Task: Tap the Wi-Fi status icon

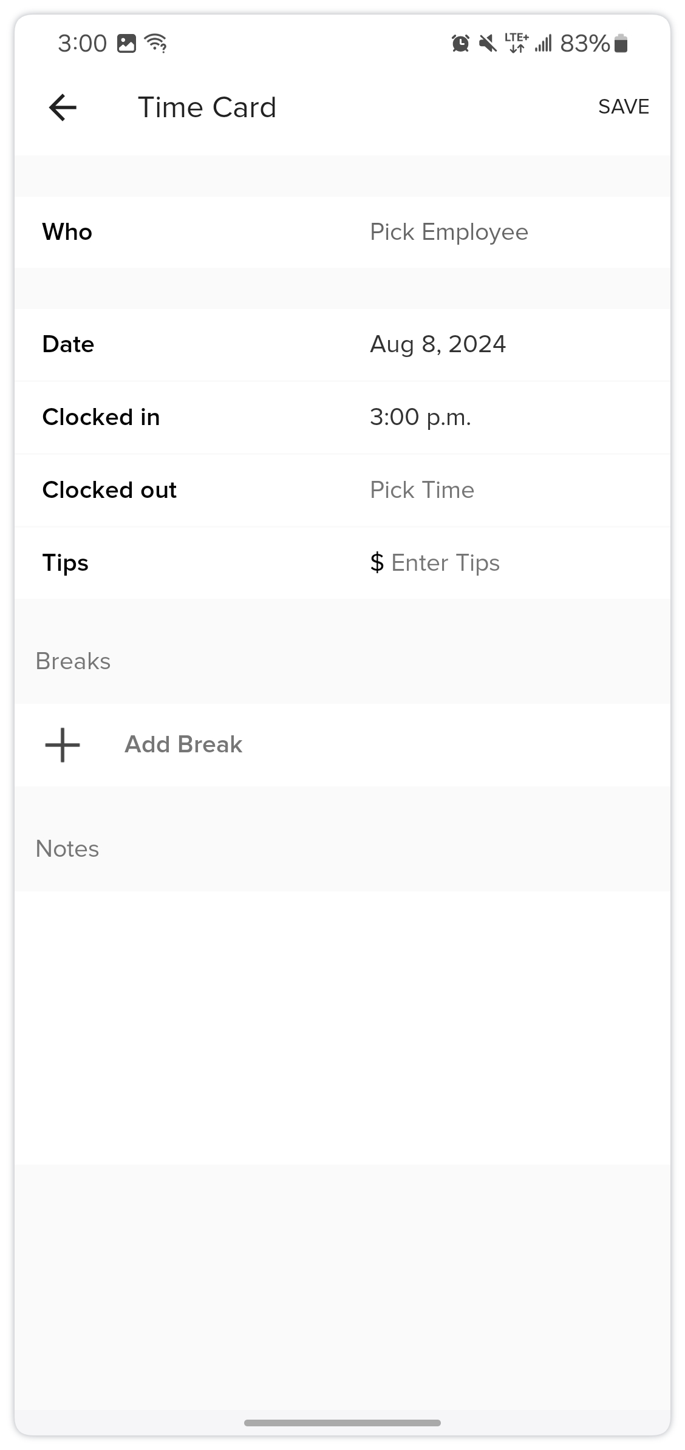Action: [x=156, y=44]
